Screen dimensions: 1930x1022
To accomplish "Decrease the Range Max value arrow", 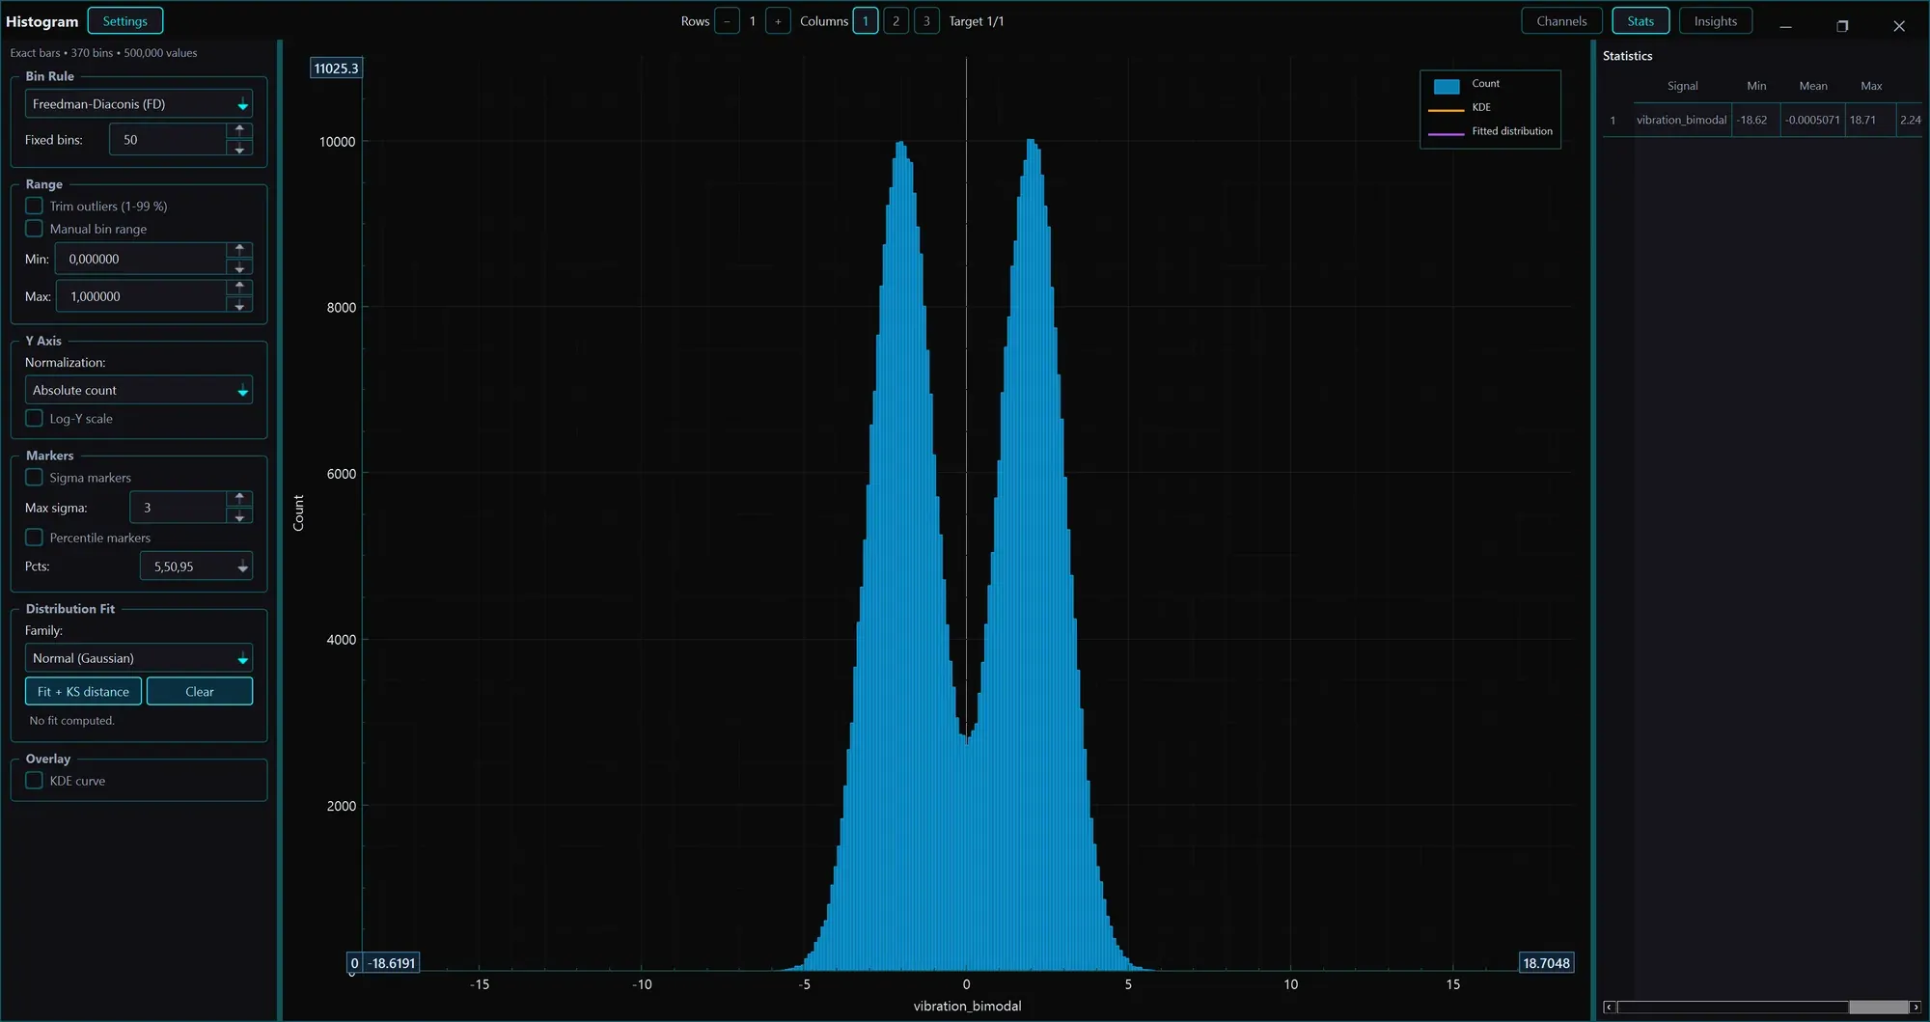I will pyautogui.click(x=239, y=305).
